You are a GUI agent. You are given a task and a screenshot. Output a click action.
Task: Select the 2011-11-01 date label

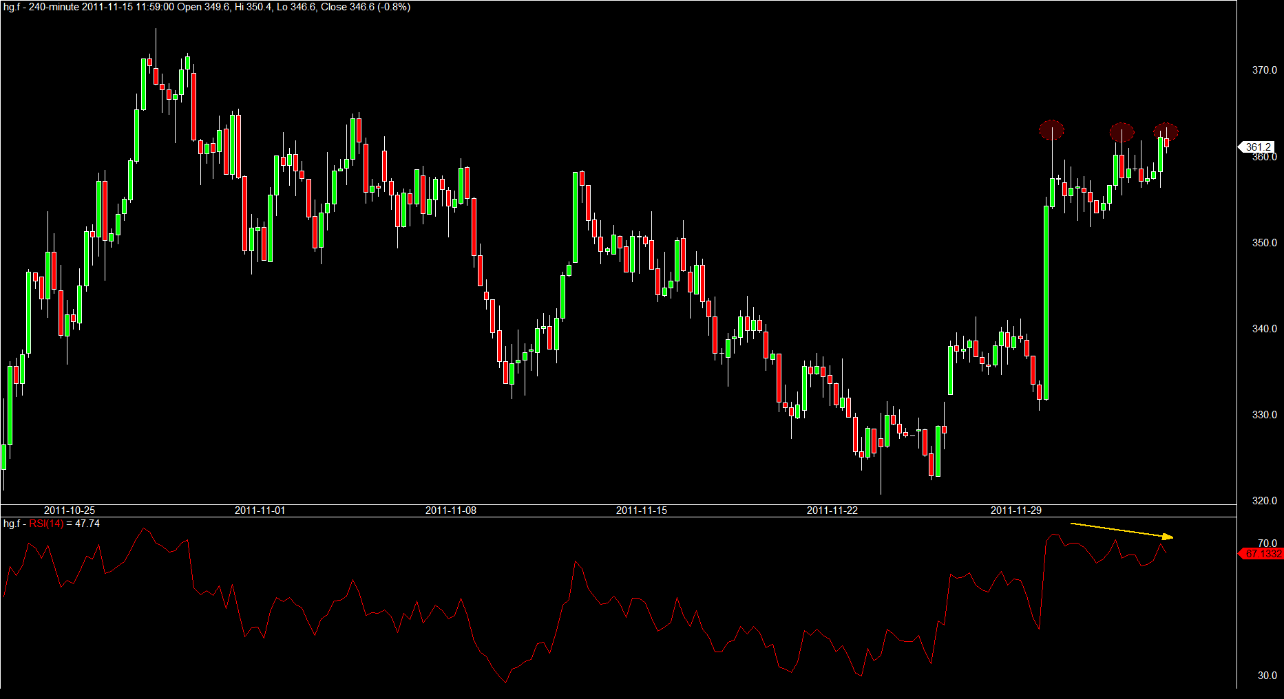tap(260, 510)
